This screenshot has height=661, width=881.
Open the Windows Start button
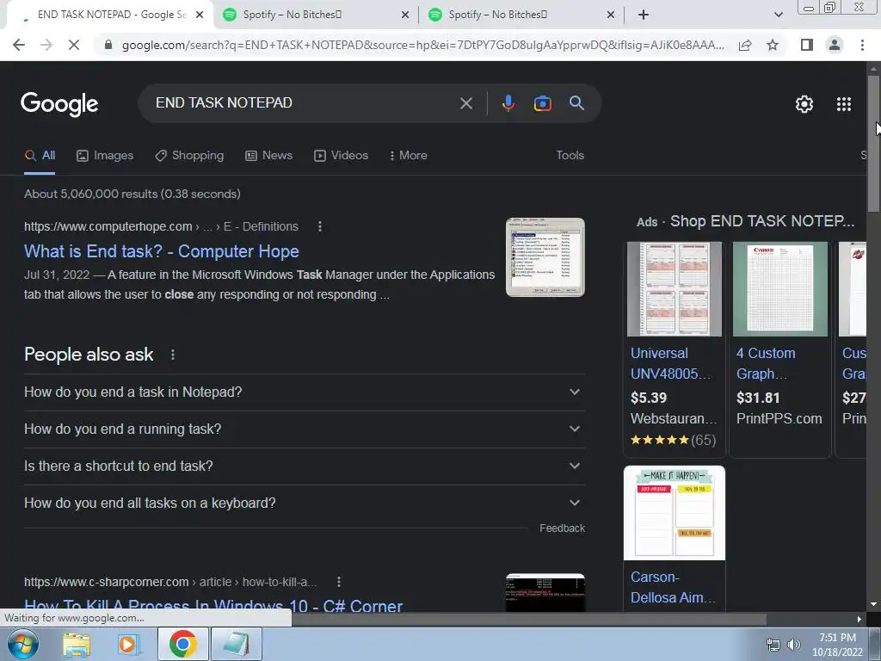tap(23, 644)
